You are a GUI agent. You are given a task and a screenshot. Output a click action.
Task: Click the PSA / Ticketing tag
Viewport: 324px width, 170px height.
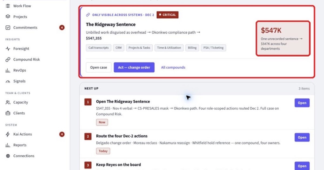[213, 48]
